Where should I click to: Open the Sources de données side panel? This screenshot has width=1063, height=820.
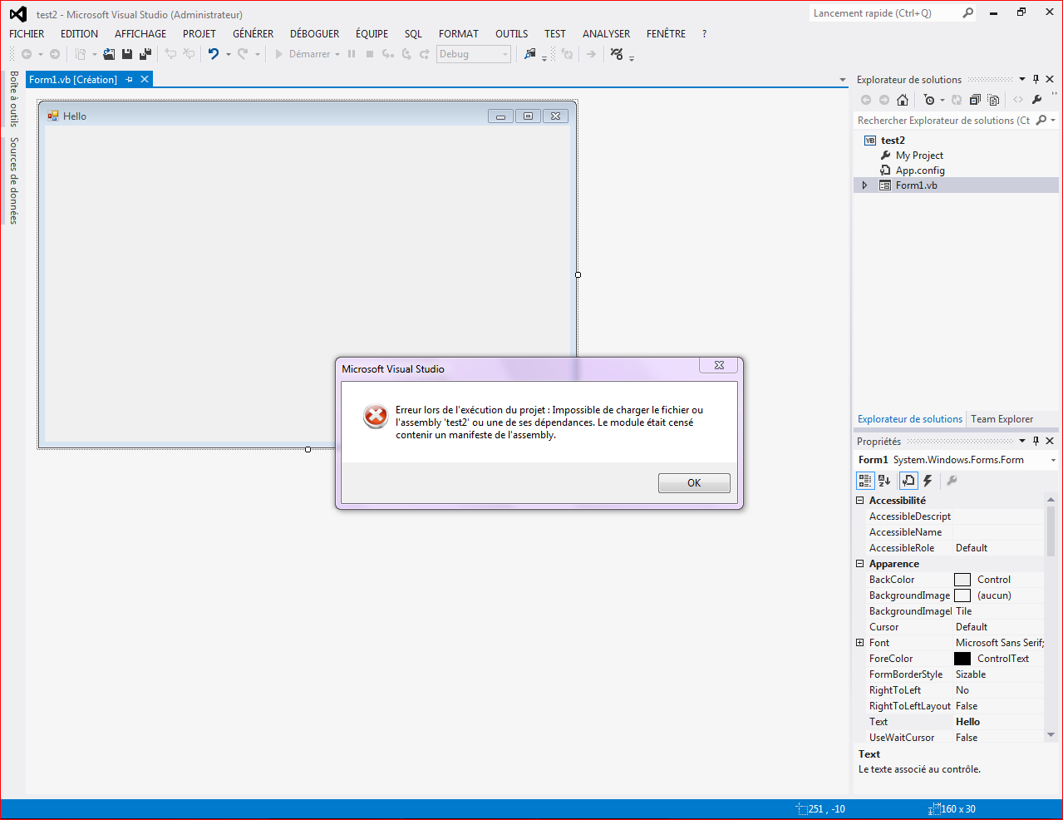[x=14, y=180]
